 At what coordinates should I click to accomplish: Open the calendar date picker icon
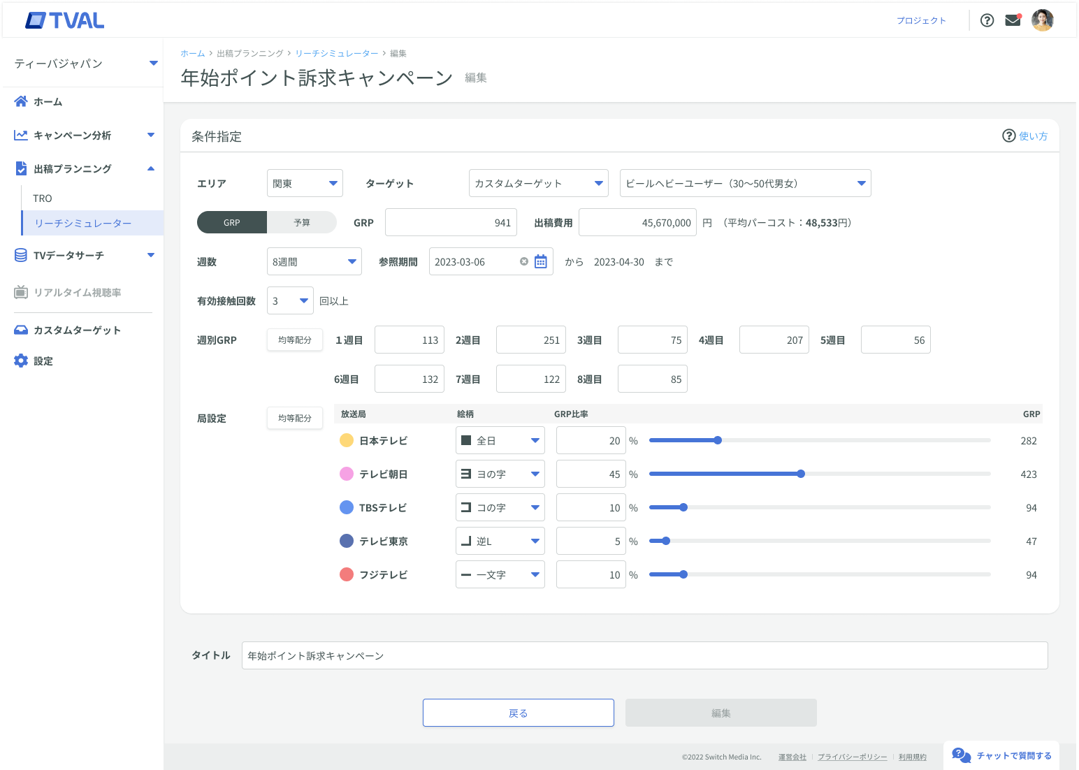[541, 261]
